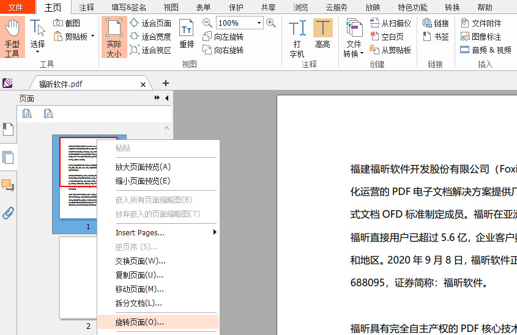
Task: Click the Fit Page (适合页面) button
Action: click(151, 23)
